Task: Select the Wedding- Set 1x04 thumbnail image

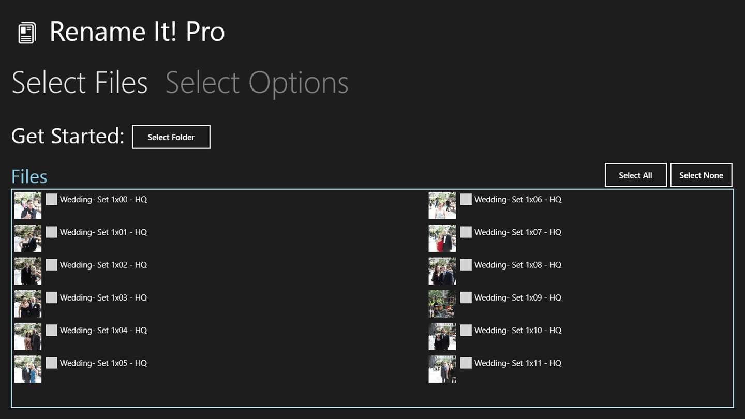Action: [x=28, y=337]
